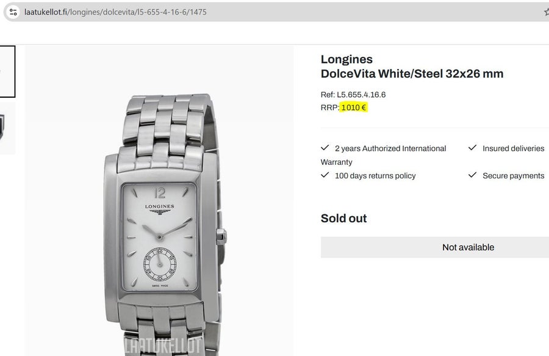Screen dimensions: 549x356
Task: Click the Longines brand name heading
Action: point(346,59)
